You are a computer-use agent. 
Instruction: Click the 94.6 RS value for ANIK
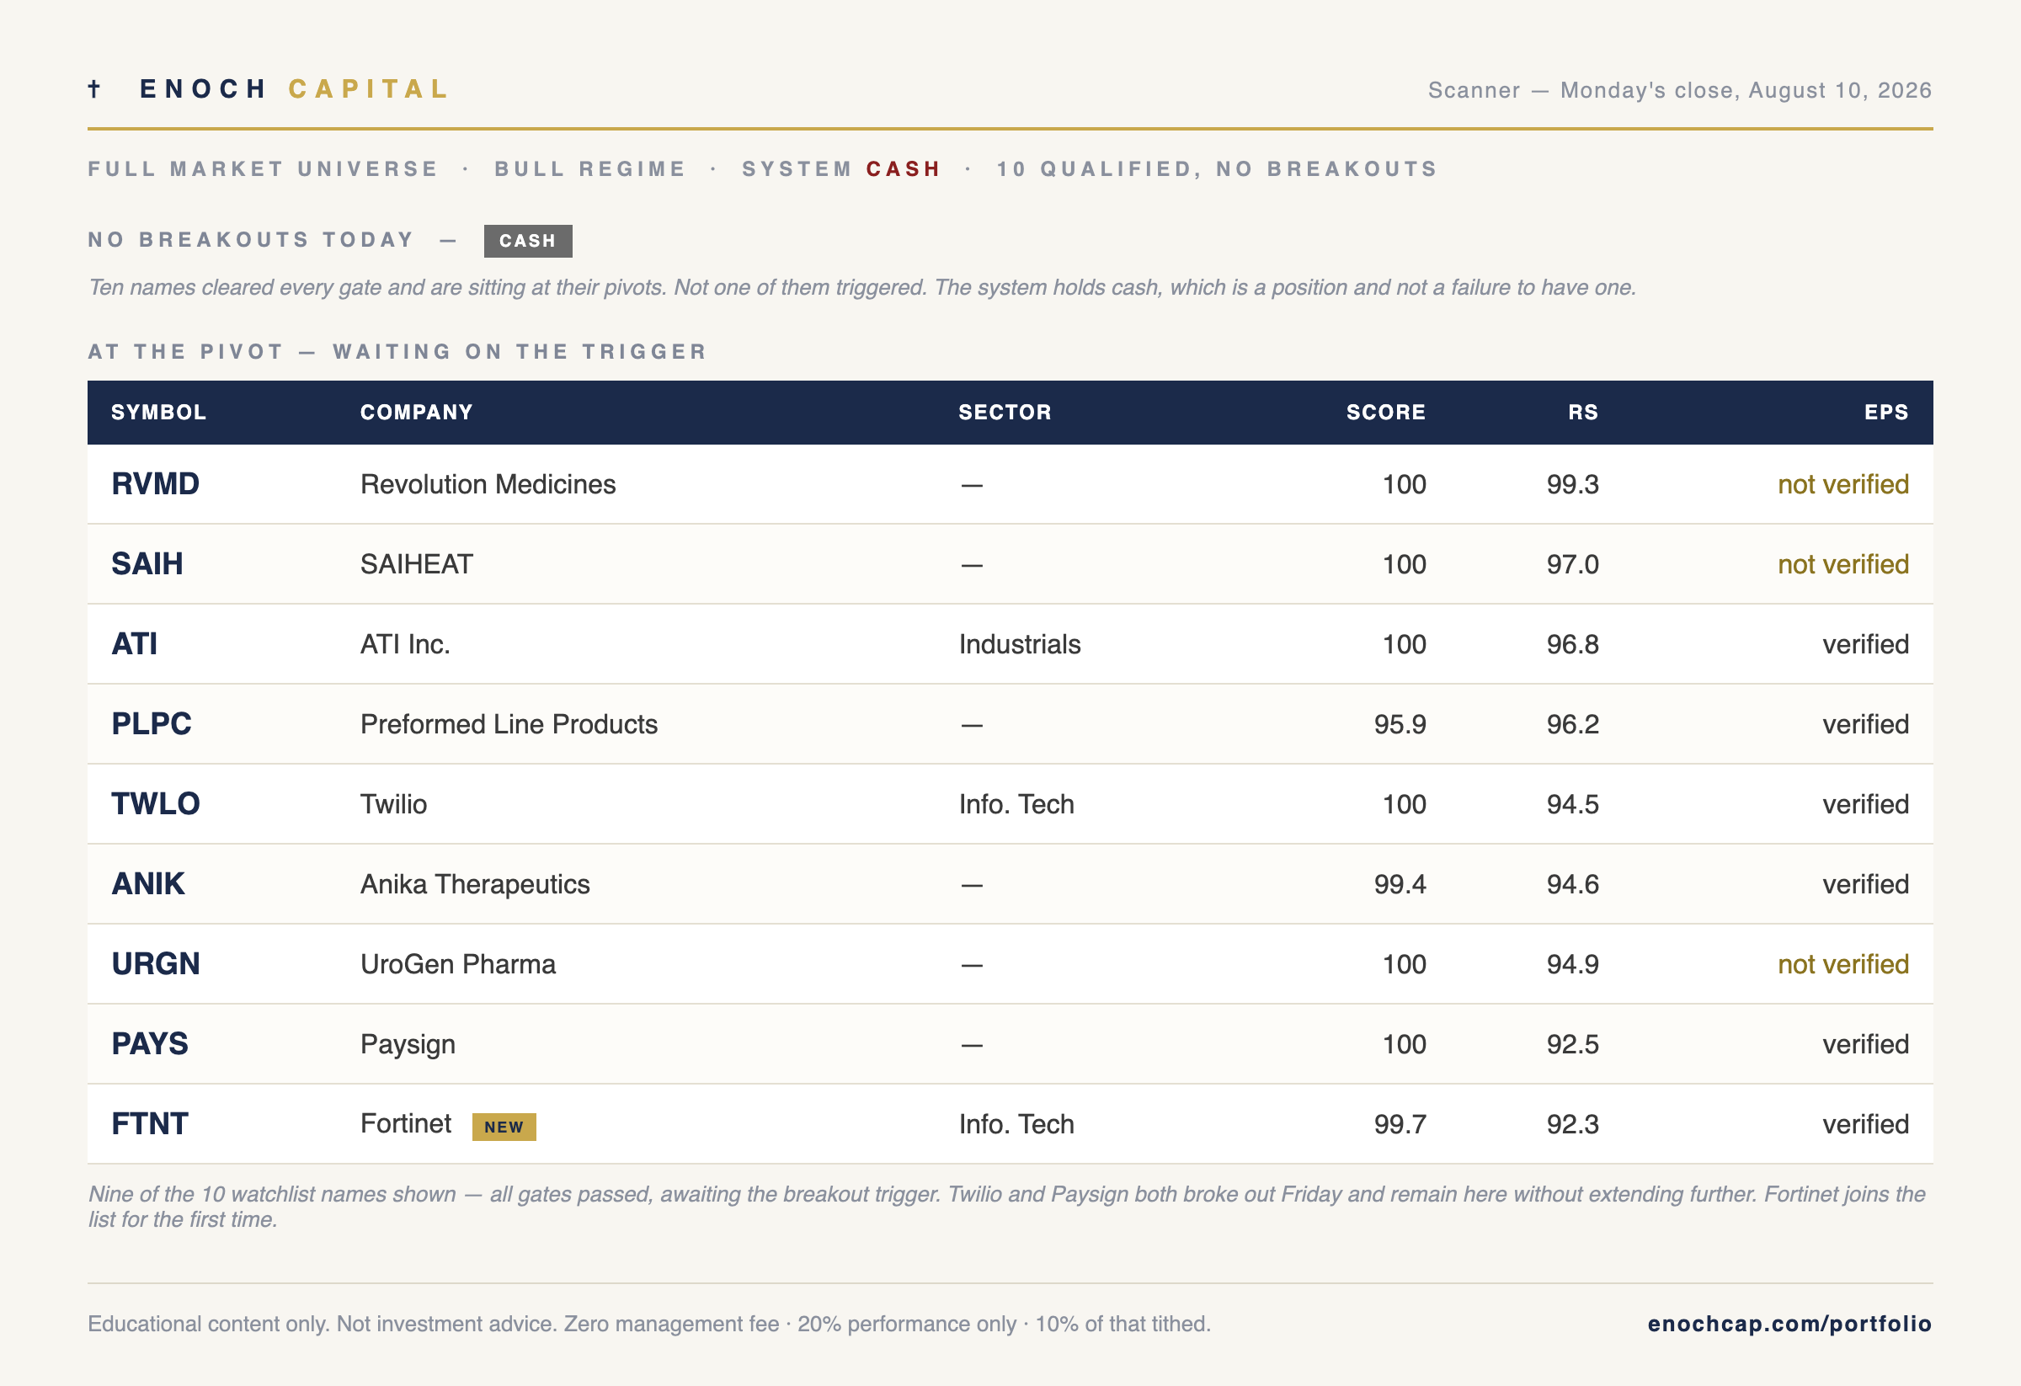1572,884
